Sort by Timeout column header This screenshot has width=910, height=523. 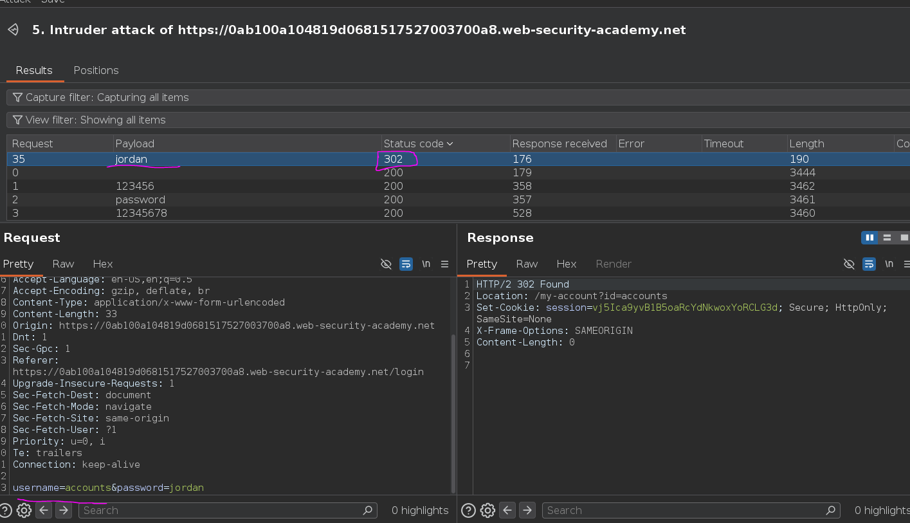point(743,143)
